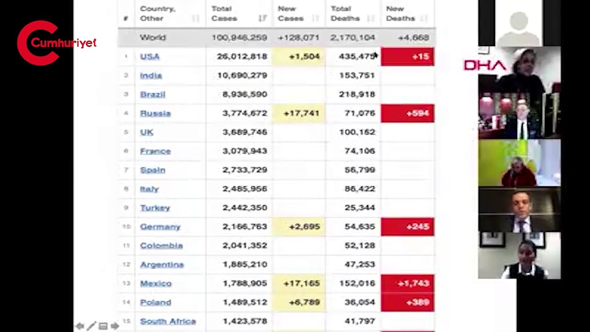This screenshot has height=332, width=590.
Task: Sort by Total Cases sort icon
Action: [263, 18]
